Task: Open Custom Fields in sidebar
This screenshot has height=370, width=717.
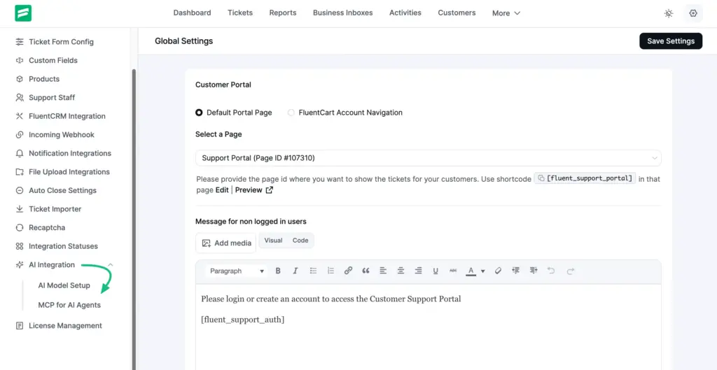Action: click(x=53, y=60)
